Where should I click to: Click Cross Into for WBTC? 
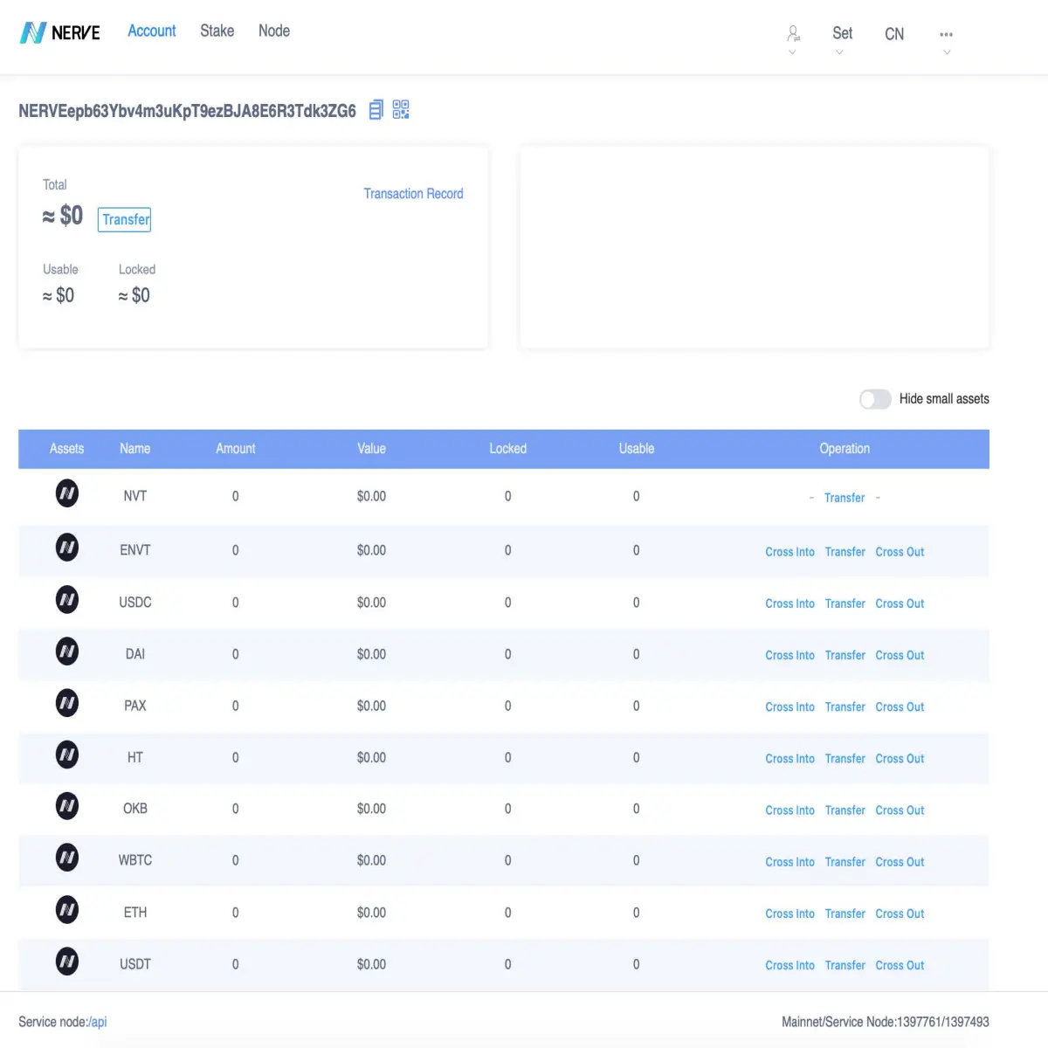click(x=789, y=862)
